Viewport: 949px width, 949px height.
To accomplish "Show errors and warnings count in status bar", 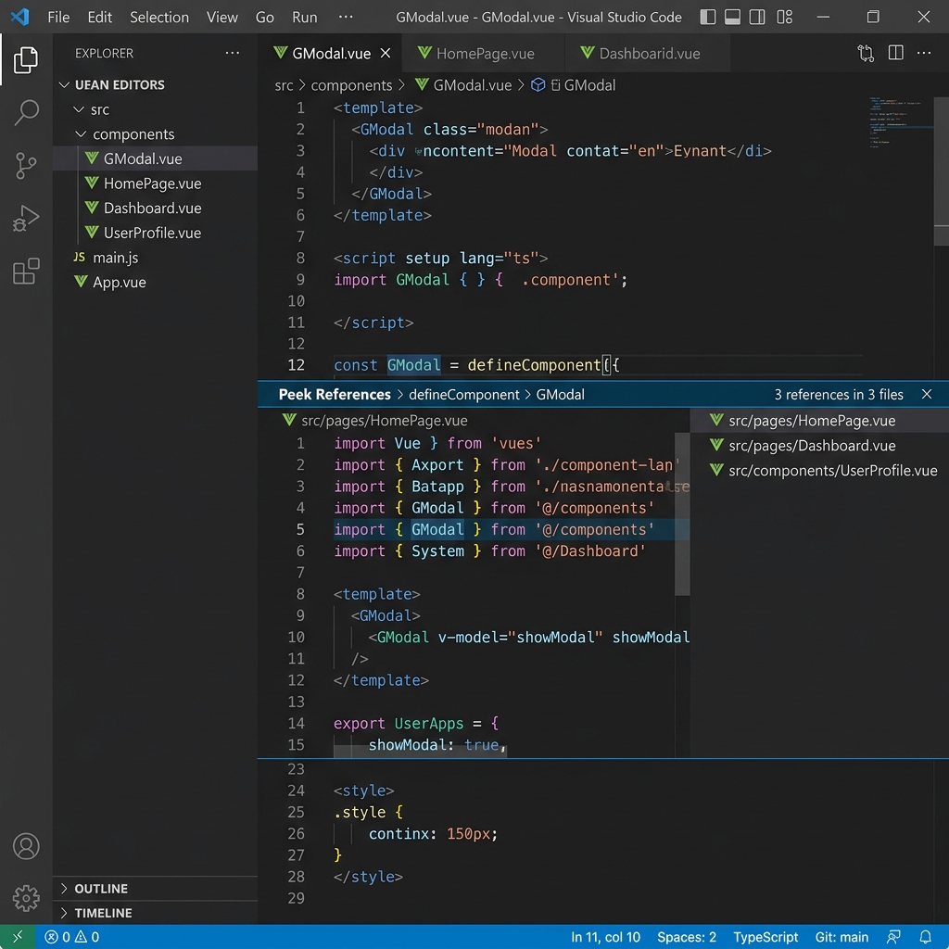I will coord(72,937).
